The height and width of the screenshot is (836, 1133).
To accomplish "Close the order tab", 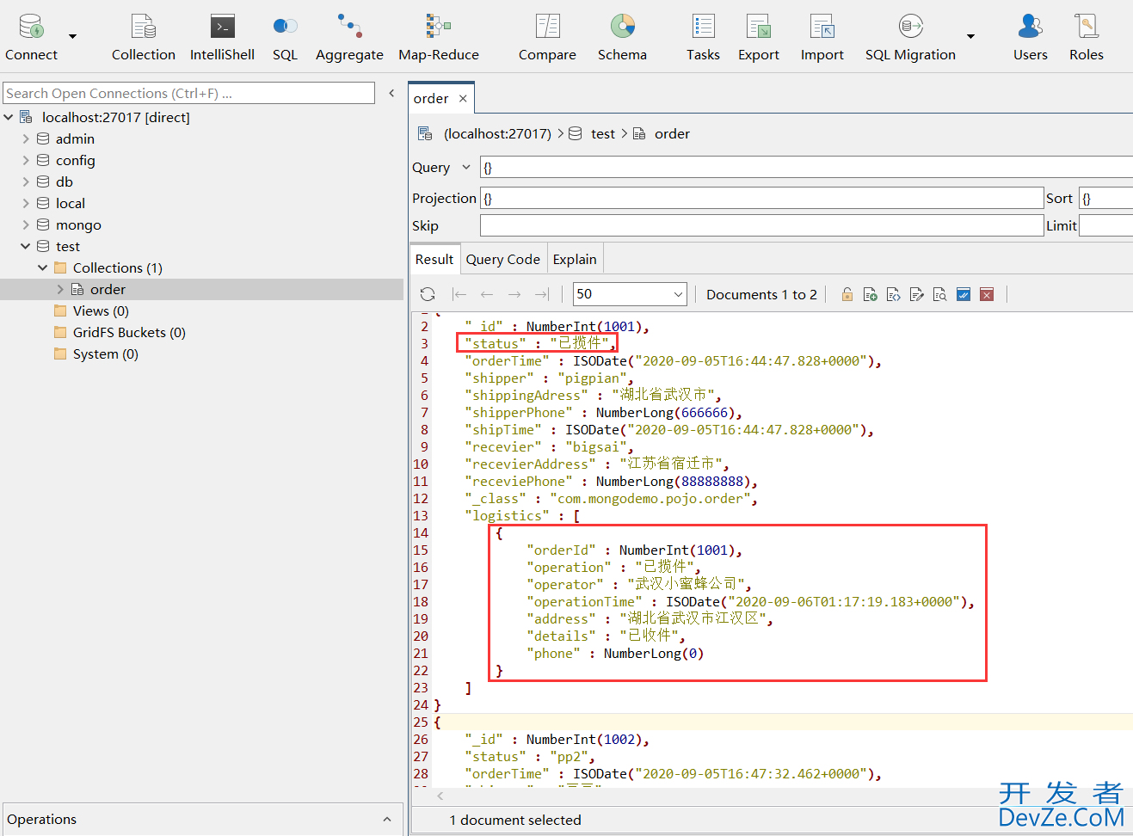I will coord(463,99).
